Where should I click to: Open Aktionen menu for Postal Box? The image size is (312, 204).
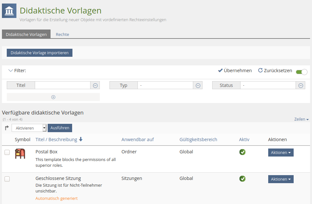(x=281, y=153)
